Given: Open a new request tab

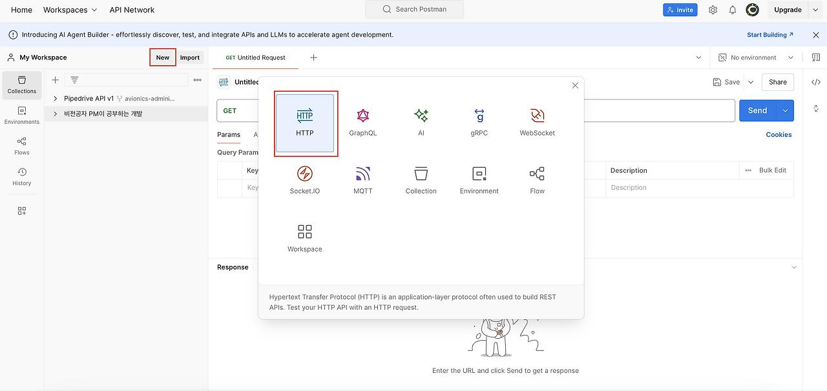Looking at the screenshot, I should point(313,57).
